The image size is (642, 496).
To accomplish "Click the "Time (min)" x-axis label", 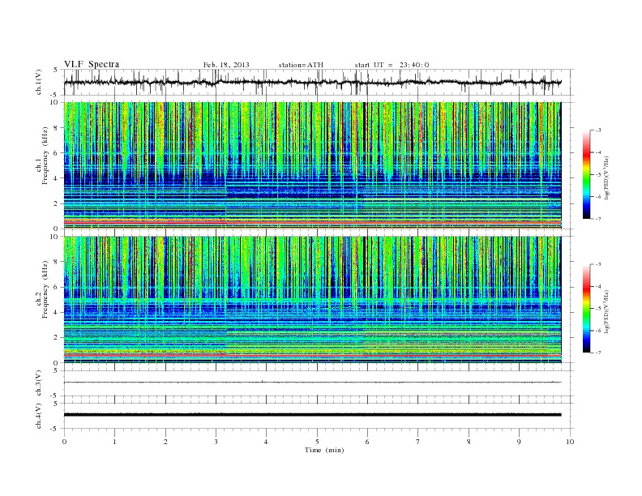I will (324, 450).
